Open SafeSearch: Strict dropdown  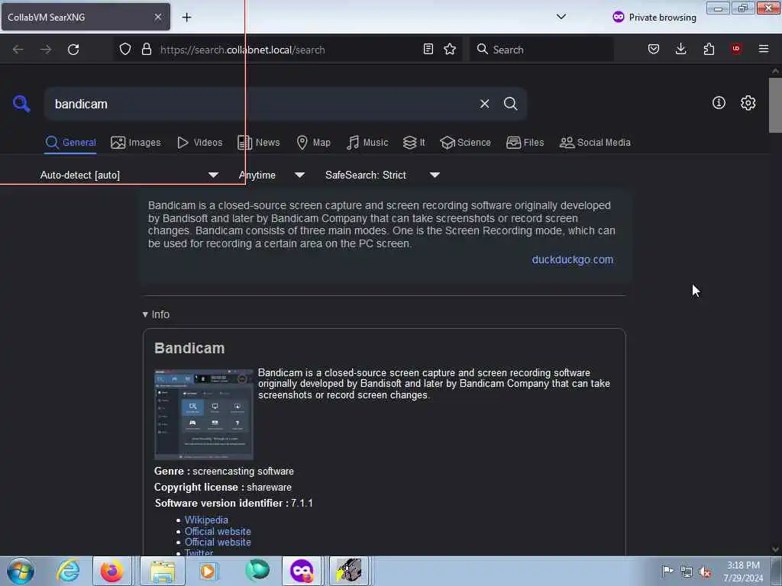tap(383, 175)
